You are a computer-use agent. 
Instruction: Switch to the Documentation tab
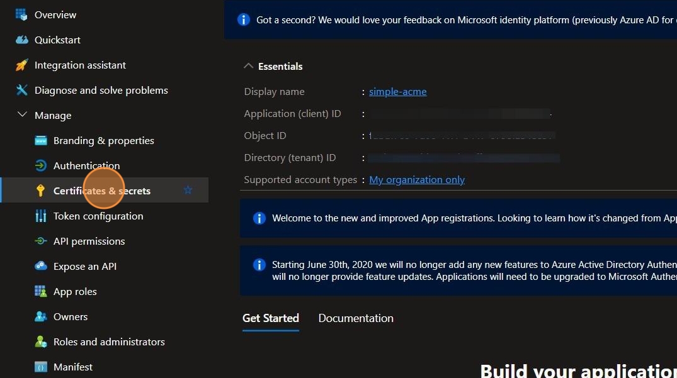tap(356, 318)
